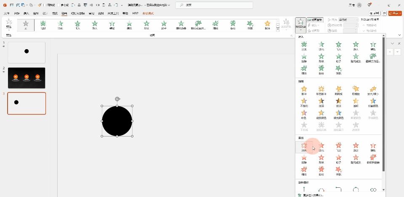Viewport: 404px width, 197px height.
Task: Open the 开始 (Start) timing combo box
Action: point(348,20)
